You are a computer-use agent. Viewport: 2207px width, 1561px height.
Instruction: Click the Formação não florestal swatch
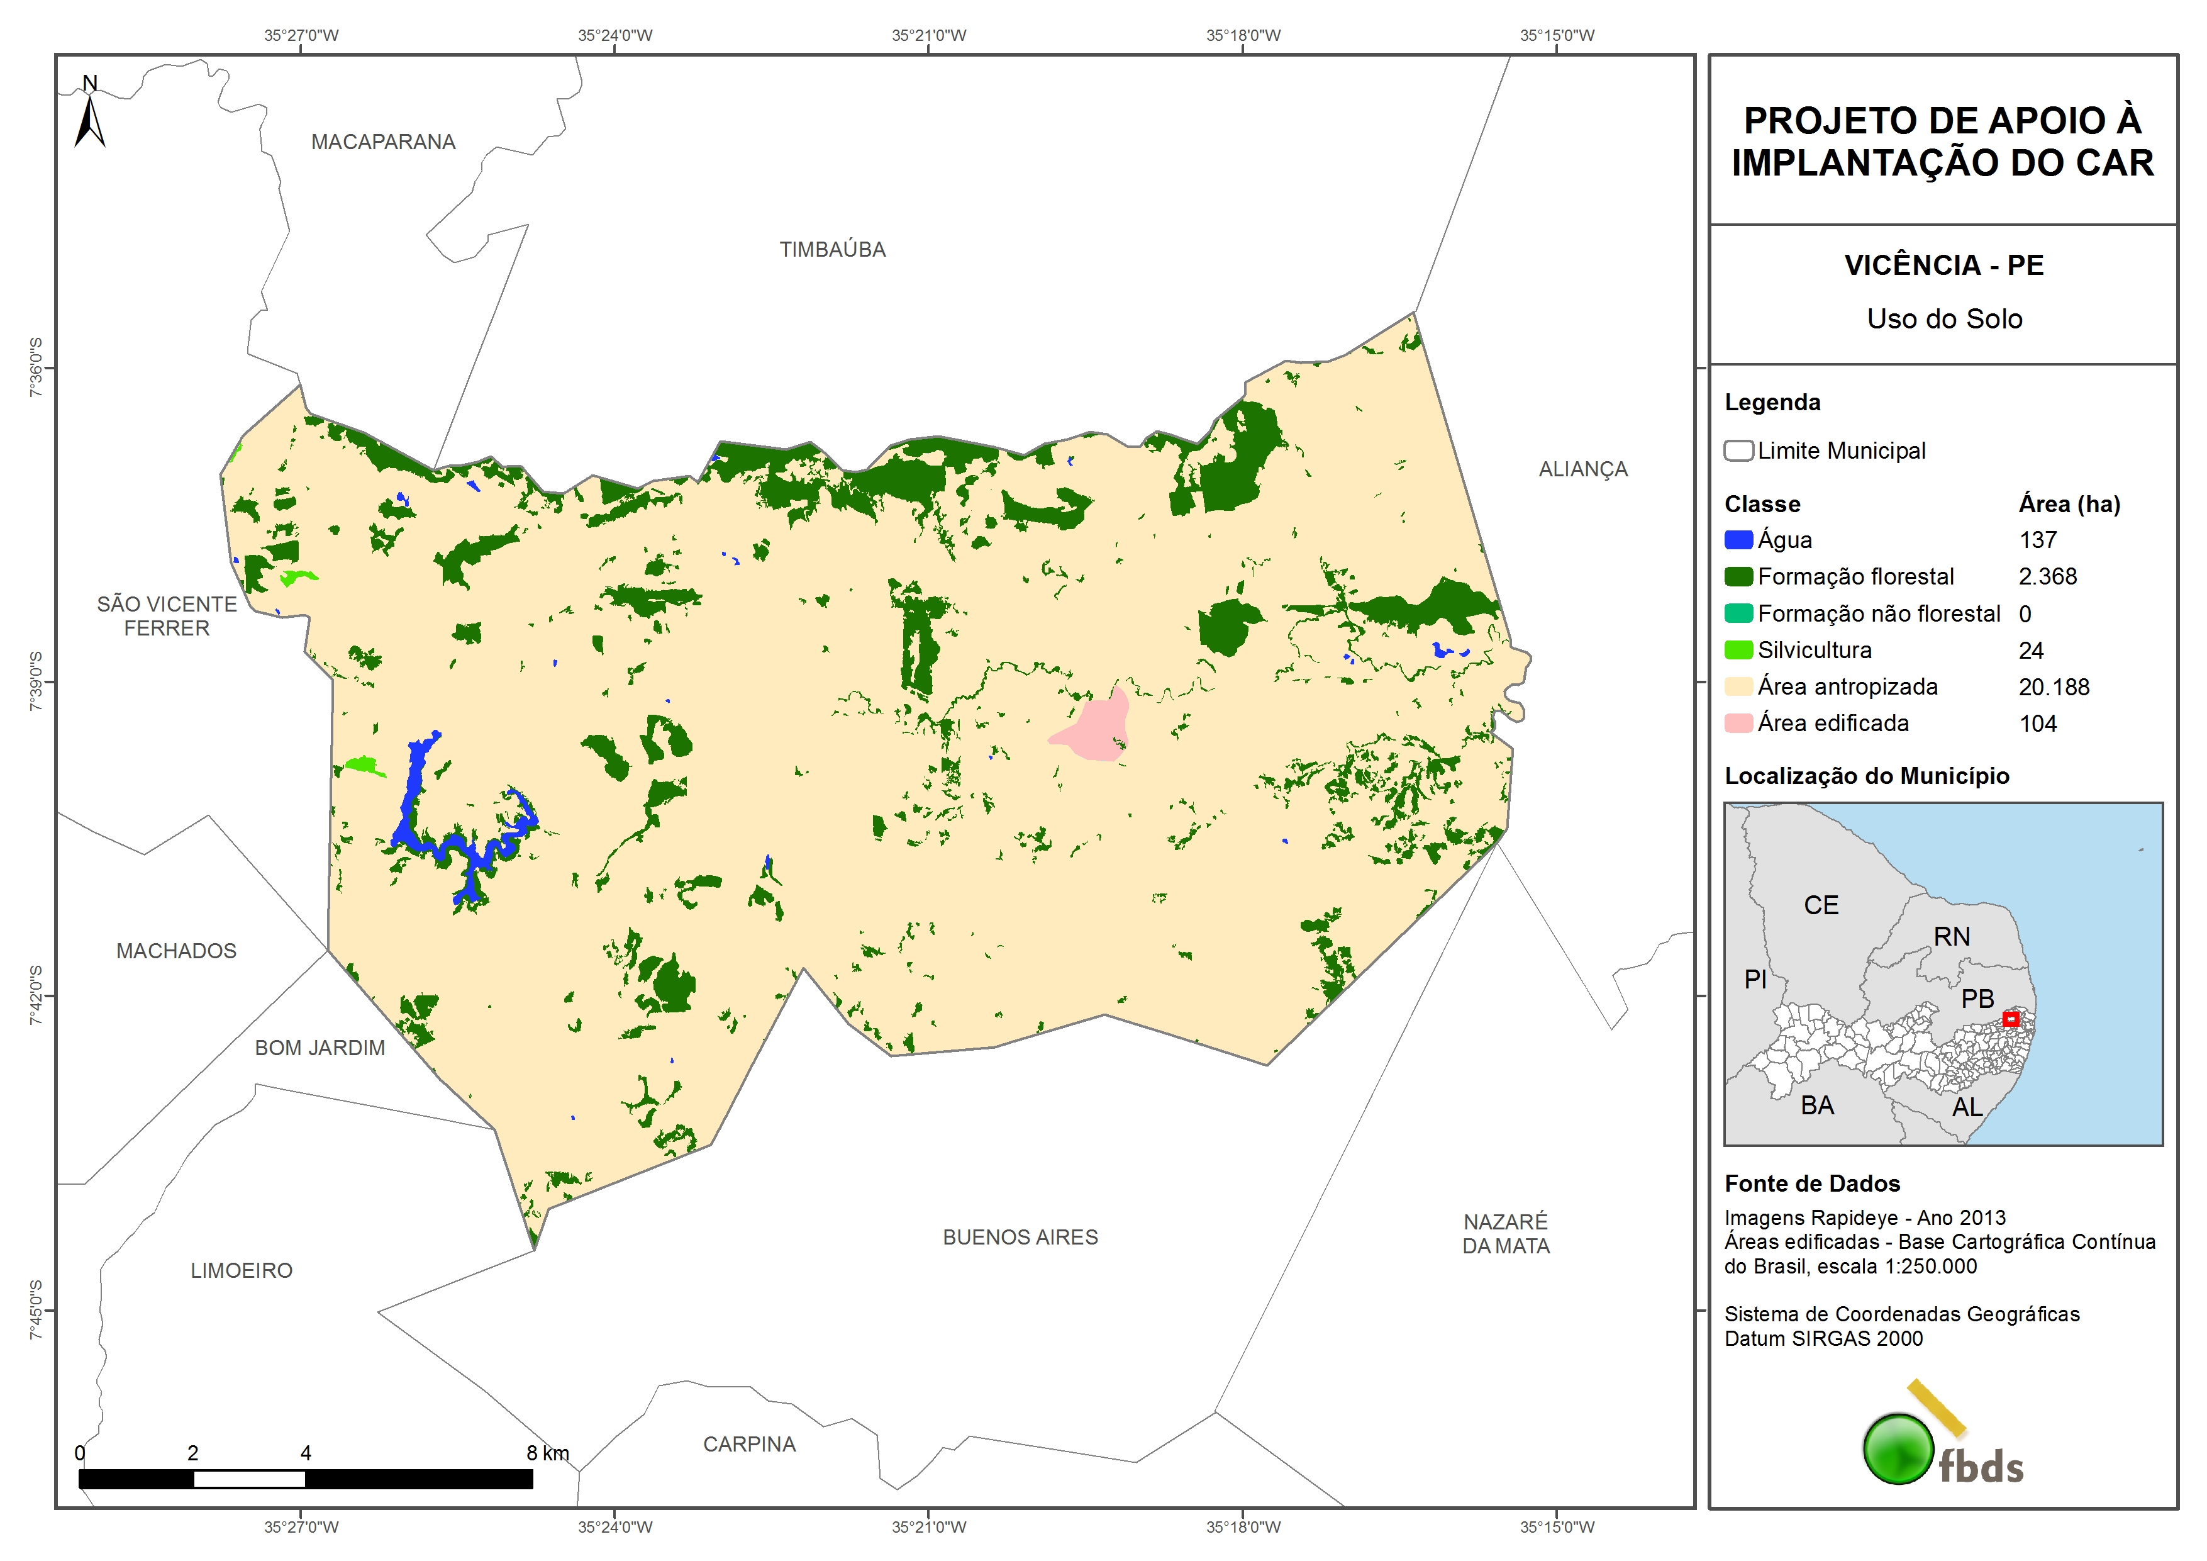tap(1738, 613)
